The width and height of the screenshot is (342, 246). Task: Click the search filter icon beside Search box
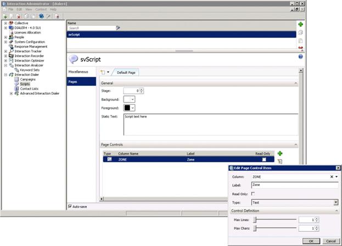point(118,28)
